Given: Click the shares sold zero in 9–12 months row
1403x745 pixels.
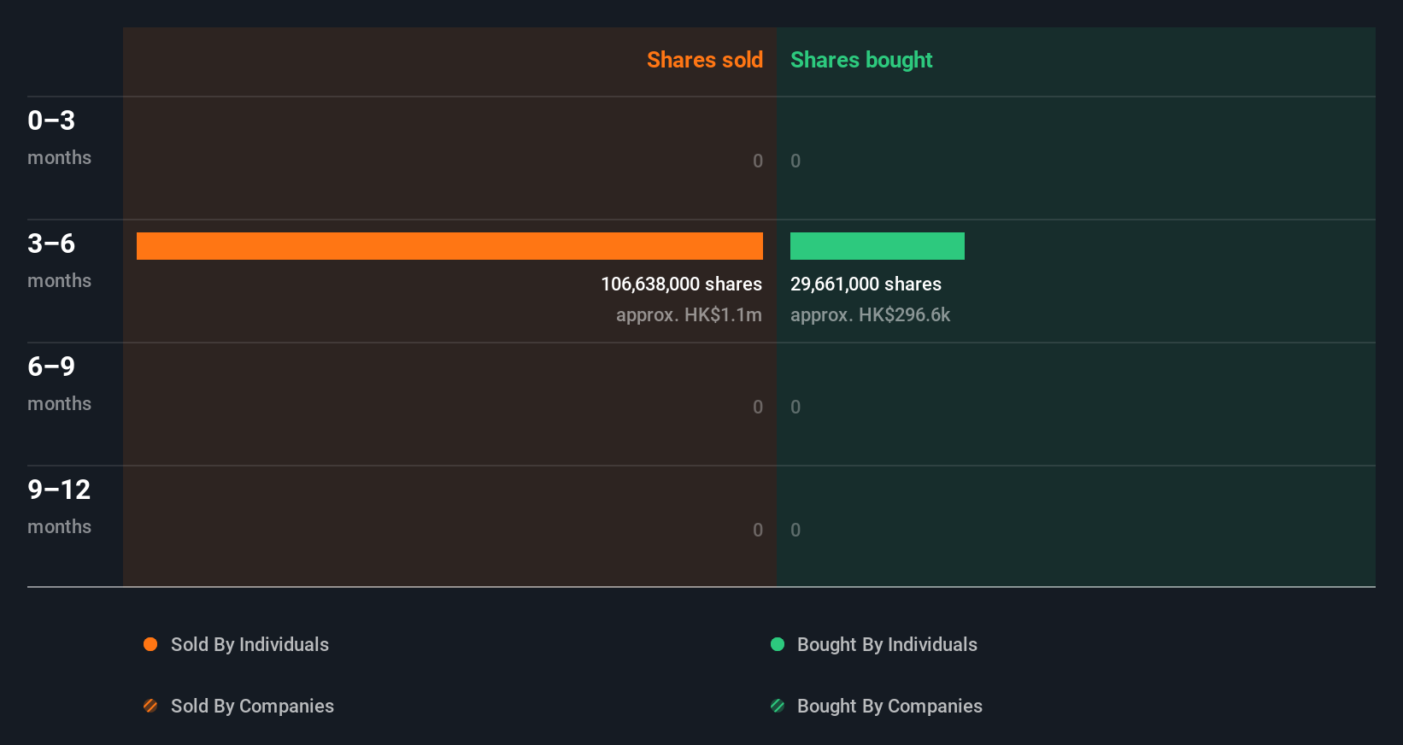Looking at the screenshot, I should click(x=758, y=530).
